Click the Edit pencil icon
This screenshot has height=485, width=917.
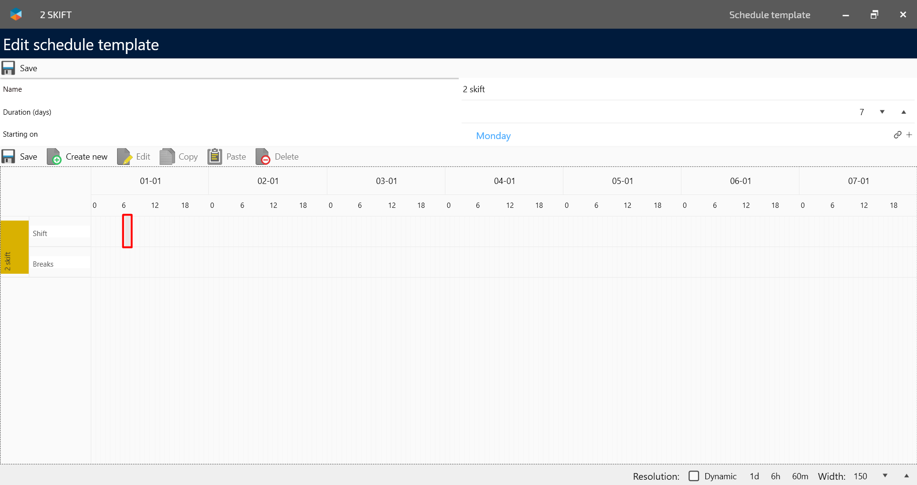[124, 157]
